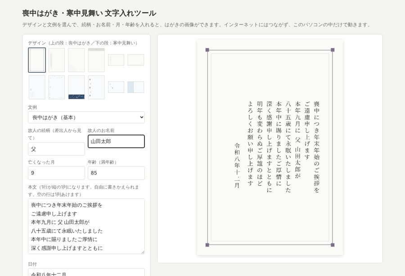
Task: Click preview column 本年中に賜りましたご厚情に
Action: click(279, 143)
